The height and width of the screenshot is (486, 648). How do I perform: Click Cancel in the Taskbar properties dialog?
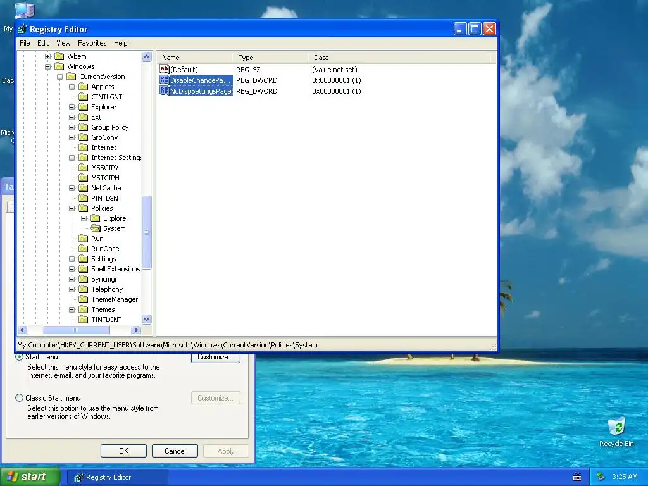[x=175, y=451]
